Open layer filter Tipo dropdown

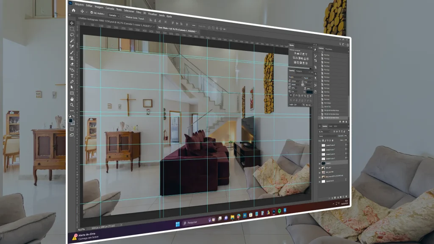point(325,132)
